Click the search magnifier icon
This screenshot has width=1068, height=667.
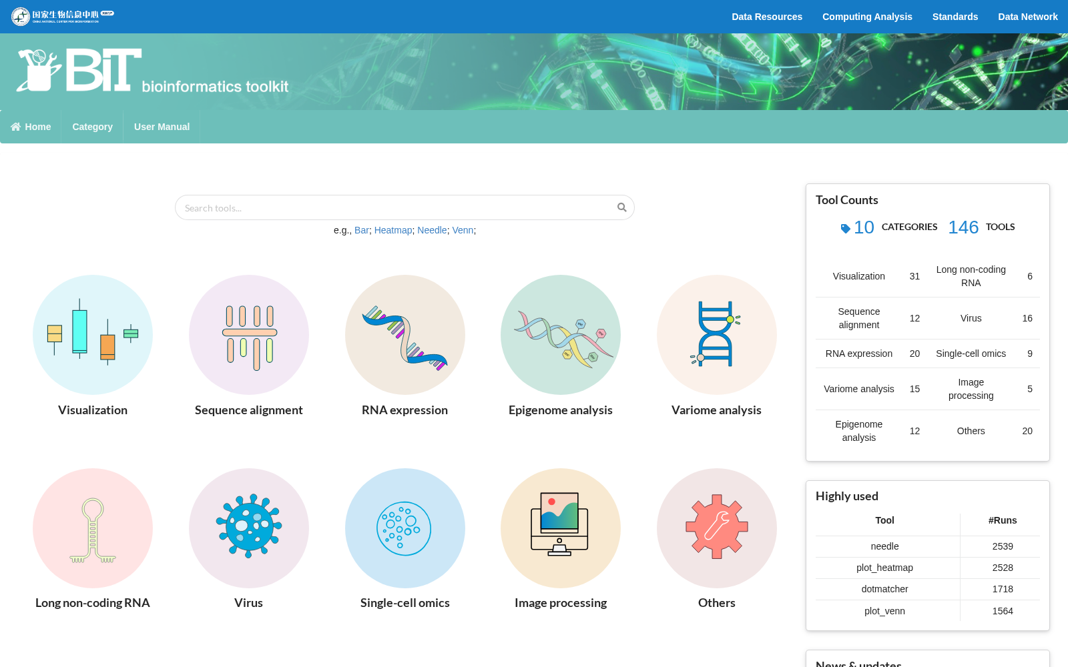click(x=622, y=207)
